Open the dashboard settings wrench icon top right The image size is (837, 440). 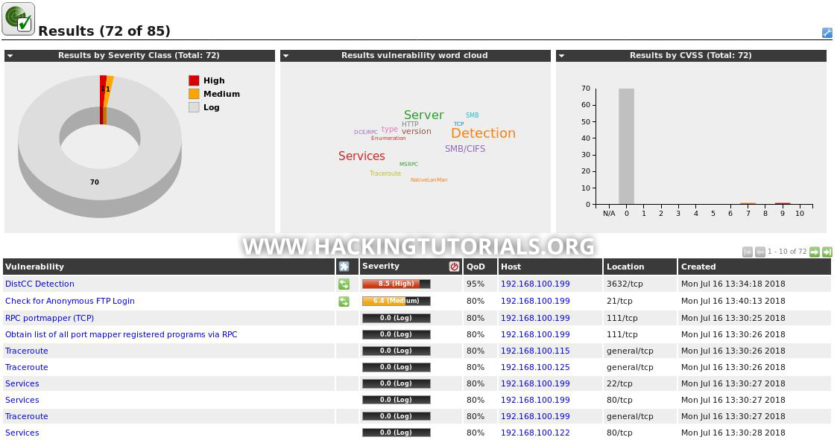coord(827,33)
